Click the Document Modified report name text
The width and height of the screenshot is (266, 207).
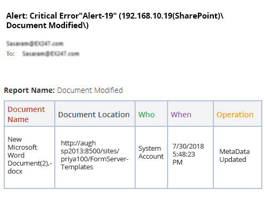(90, 90)
